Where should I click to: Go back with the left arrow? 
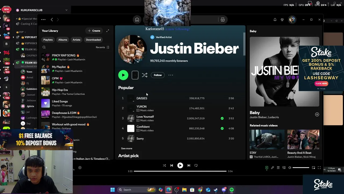pos(52,20)
